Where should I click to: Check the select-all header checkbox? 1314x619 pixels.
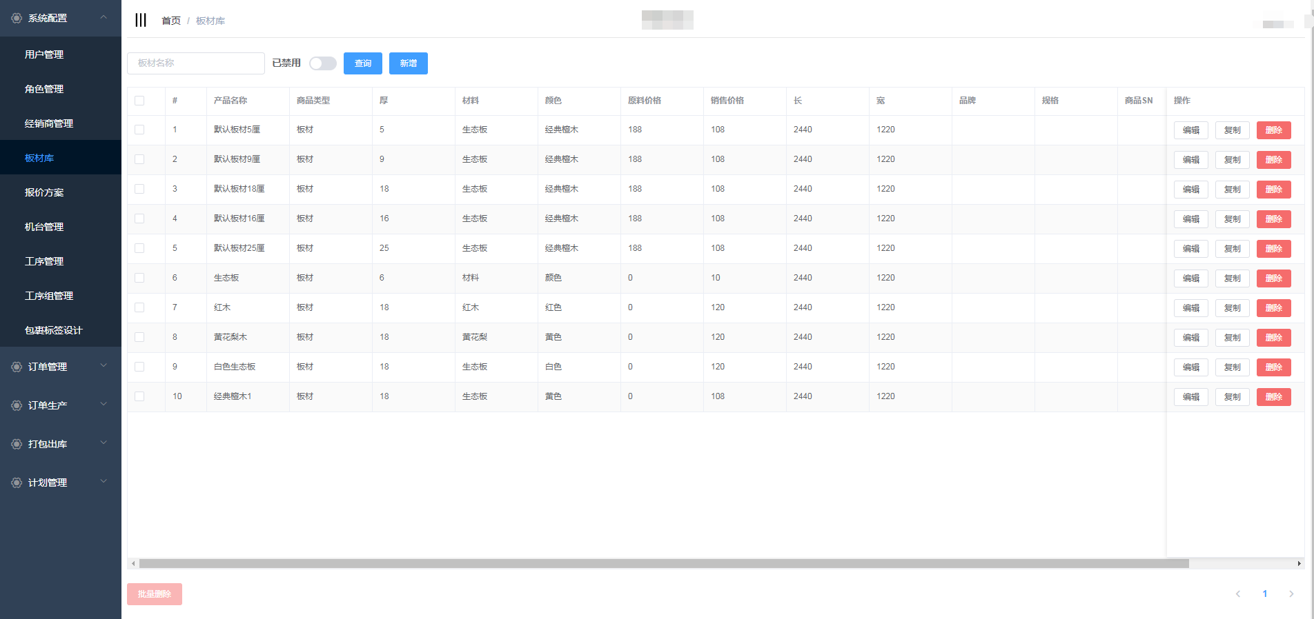click(x=139, y=101)
